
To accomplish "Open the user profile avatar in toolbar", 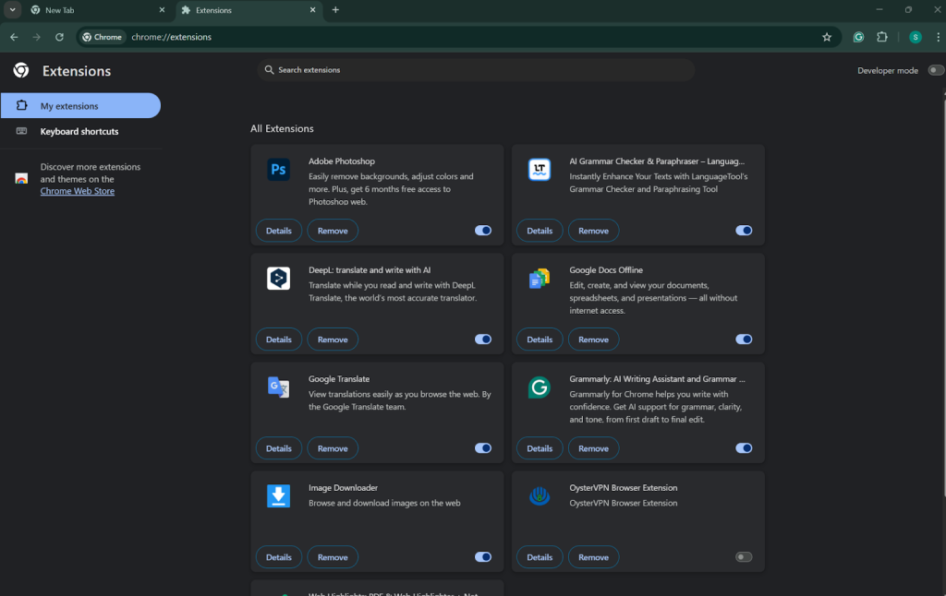I will pos(915,37).
